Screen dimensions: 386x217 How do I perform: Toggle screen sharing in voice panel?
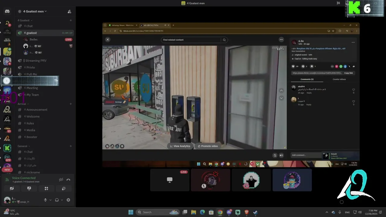[x=29, y=188]
